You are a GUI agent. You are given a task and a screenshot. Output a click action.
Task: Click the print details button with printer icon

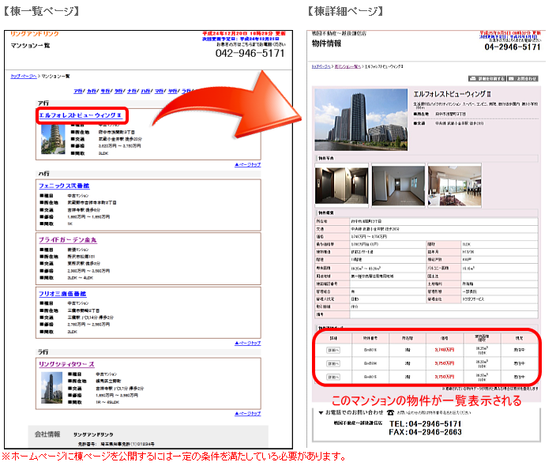(x=486, y=78)
